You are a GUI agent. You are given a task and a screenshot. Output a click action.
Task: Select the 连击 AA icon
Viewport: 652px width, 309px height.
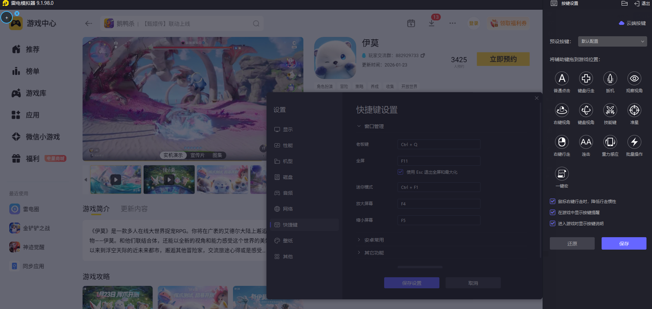point(586,142)
